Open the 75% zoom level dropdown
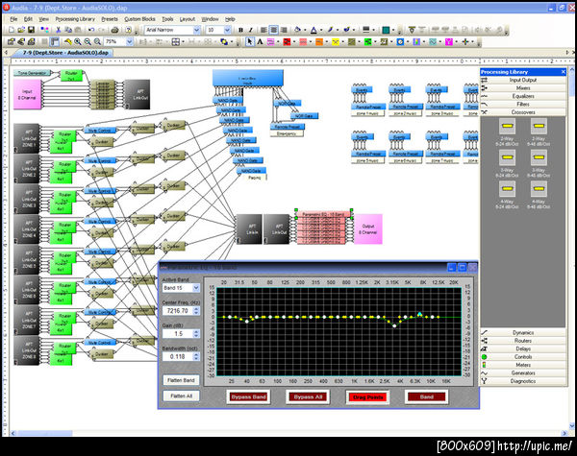Viewport: 577px width, 456px height. pos(129,42)
